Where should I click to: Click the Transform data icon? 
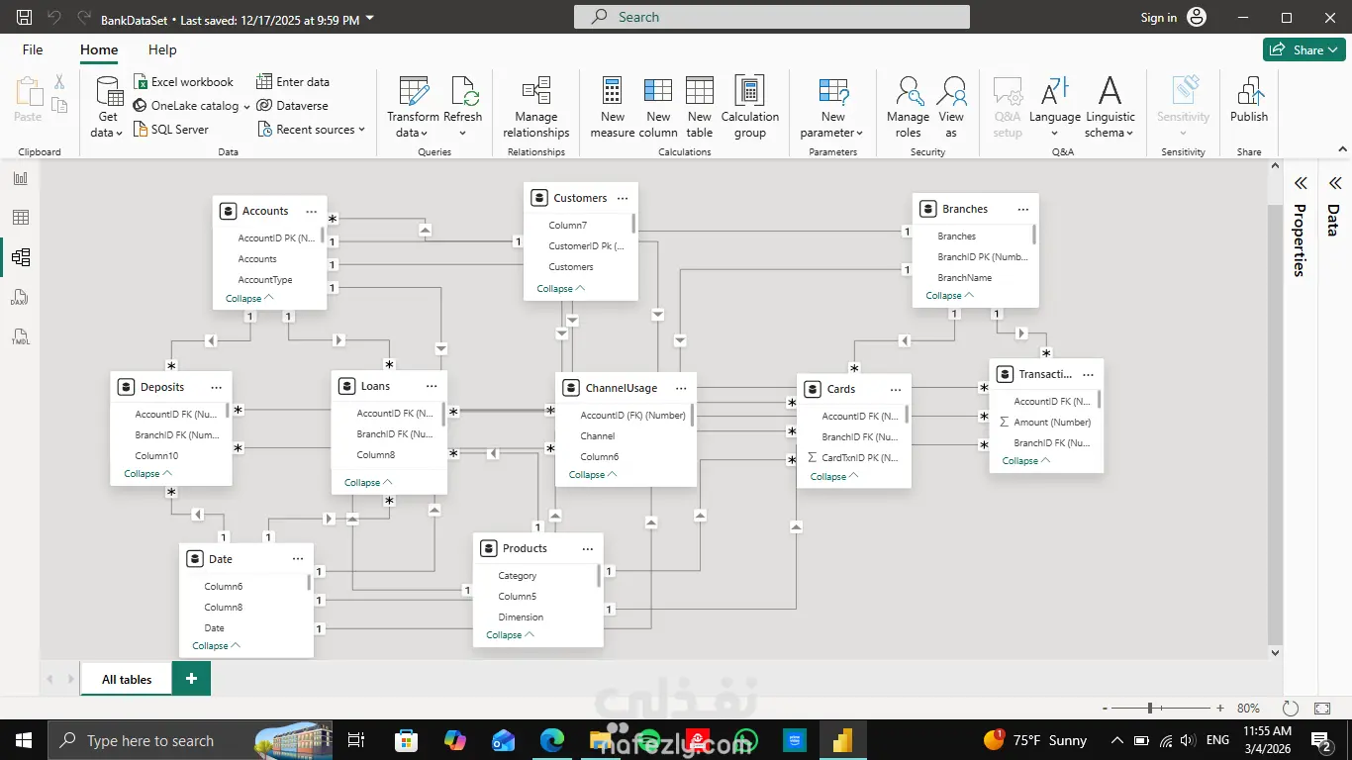pos(413,93)
